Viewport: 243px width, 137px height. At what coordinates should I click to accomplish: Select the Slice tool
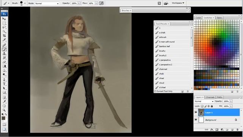(x=4, y=40)
